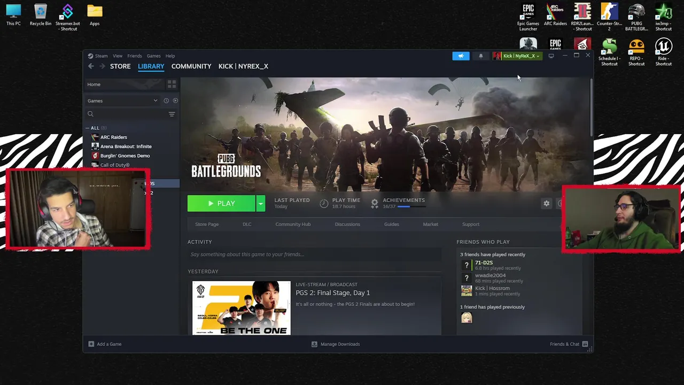Click the recent activity clock filter icon
The image size is (684, 385).
coord(166,101)
